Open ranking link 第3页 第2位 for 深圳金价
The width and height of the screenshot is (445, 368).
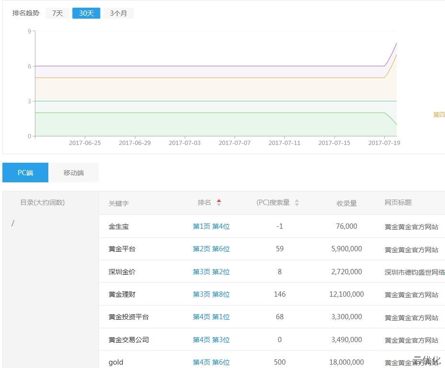coord(211,271)
